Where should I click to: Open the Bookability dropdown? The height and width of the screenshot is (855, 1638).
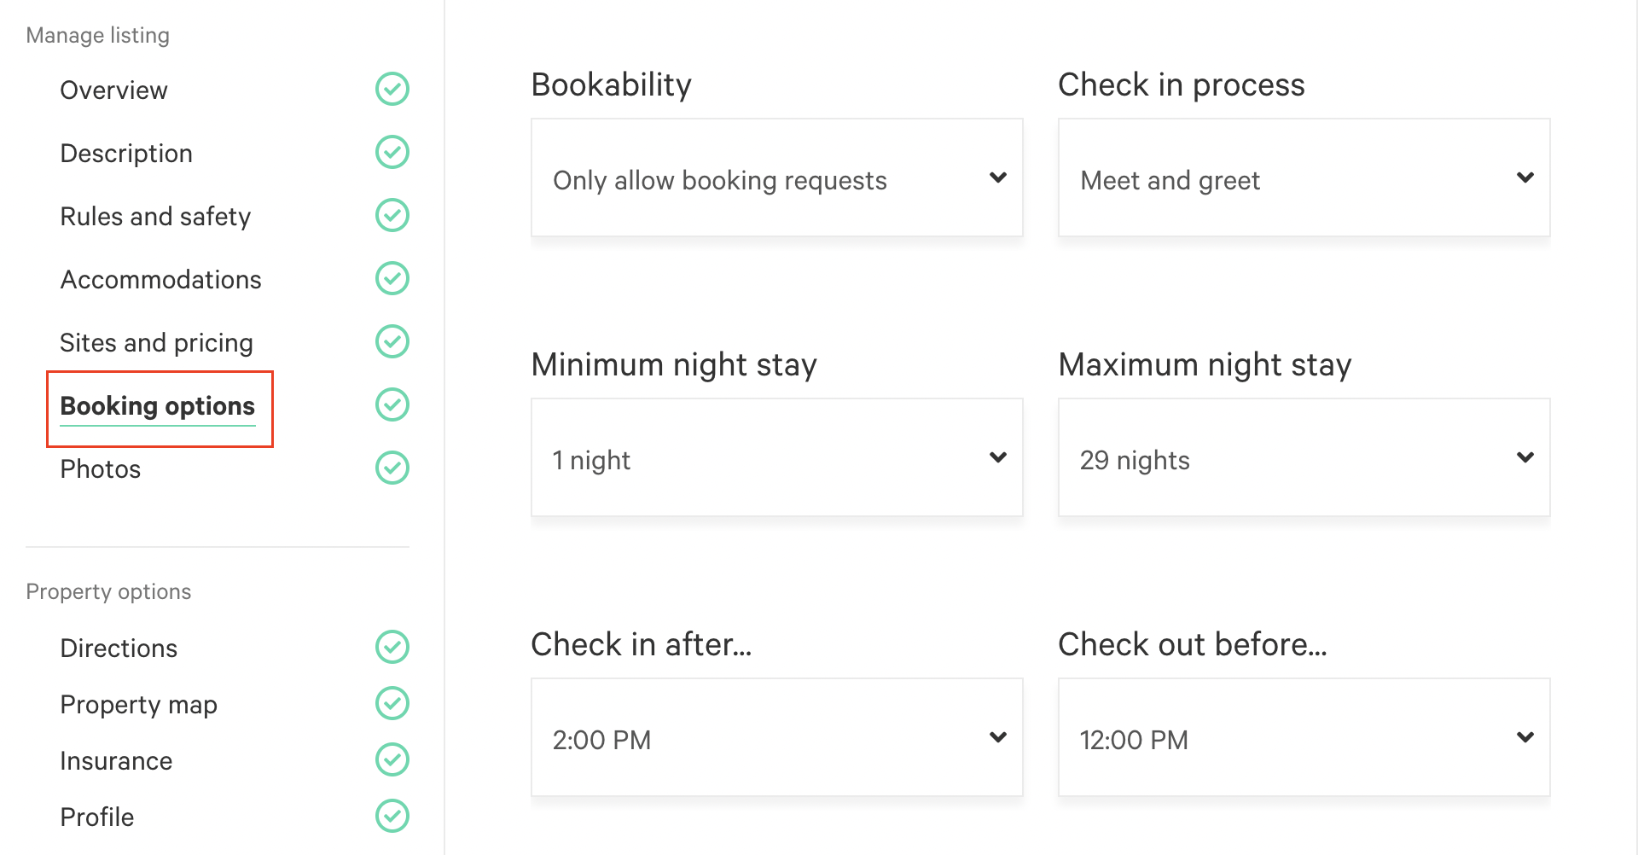(x=776, y=177)
